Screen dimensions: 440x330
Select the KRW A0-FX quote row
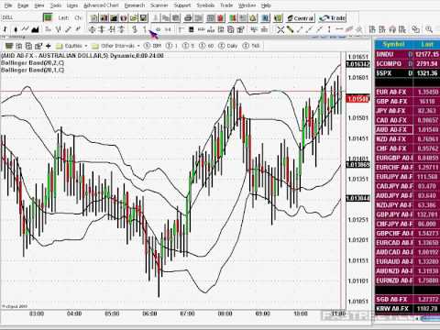407,308
